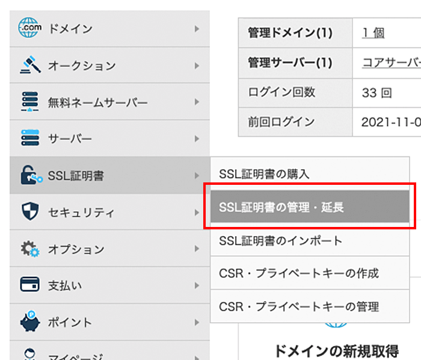This screenshot has width=421, height=360.
Task: Select CSR・プライベートキーの作成 menu entry
Action: 299,273
